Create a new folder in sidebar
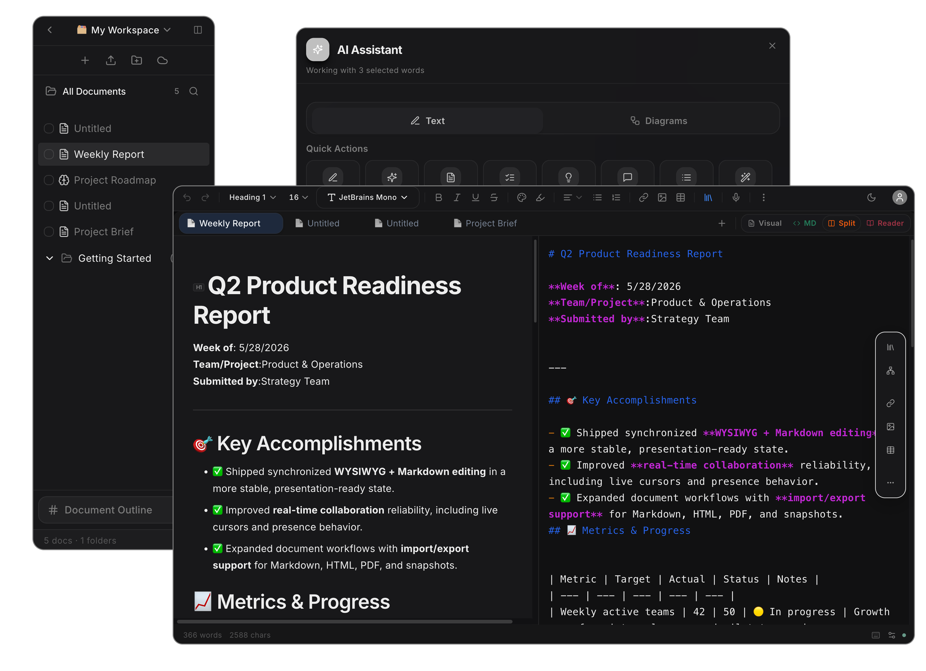 point(136,61)
